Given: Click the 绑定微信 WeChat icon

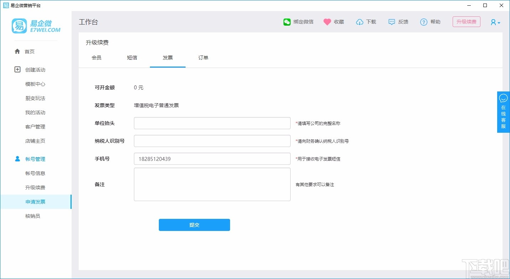Looking at the screenshot, I should tap(287, 22).
